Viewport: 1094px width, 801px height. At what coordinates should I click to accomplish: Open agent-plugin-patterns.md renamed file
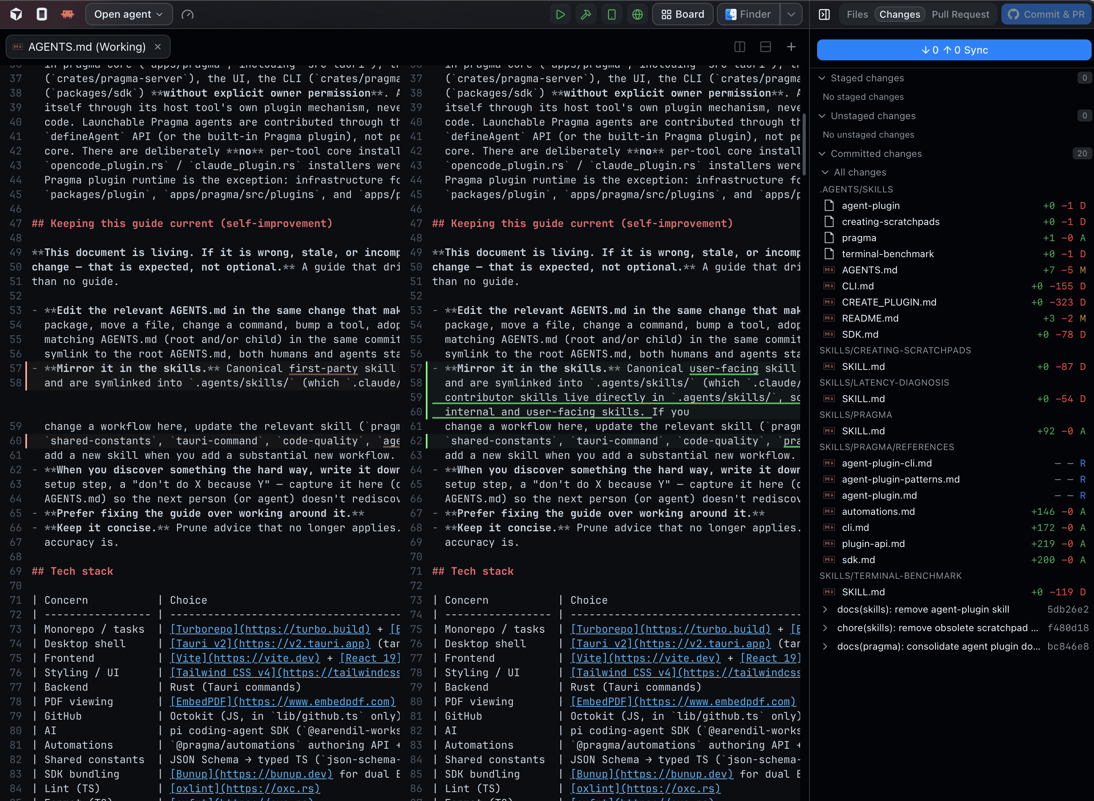[x=954, y=479]
